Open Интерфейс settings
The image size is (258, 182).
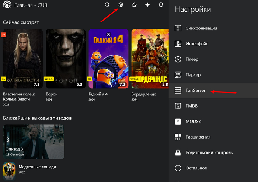(213, 44)
